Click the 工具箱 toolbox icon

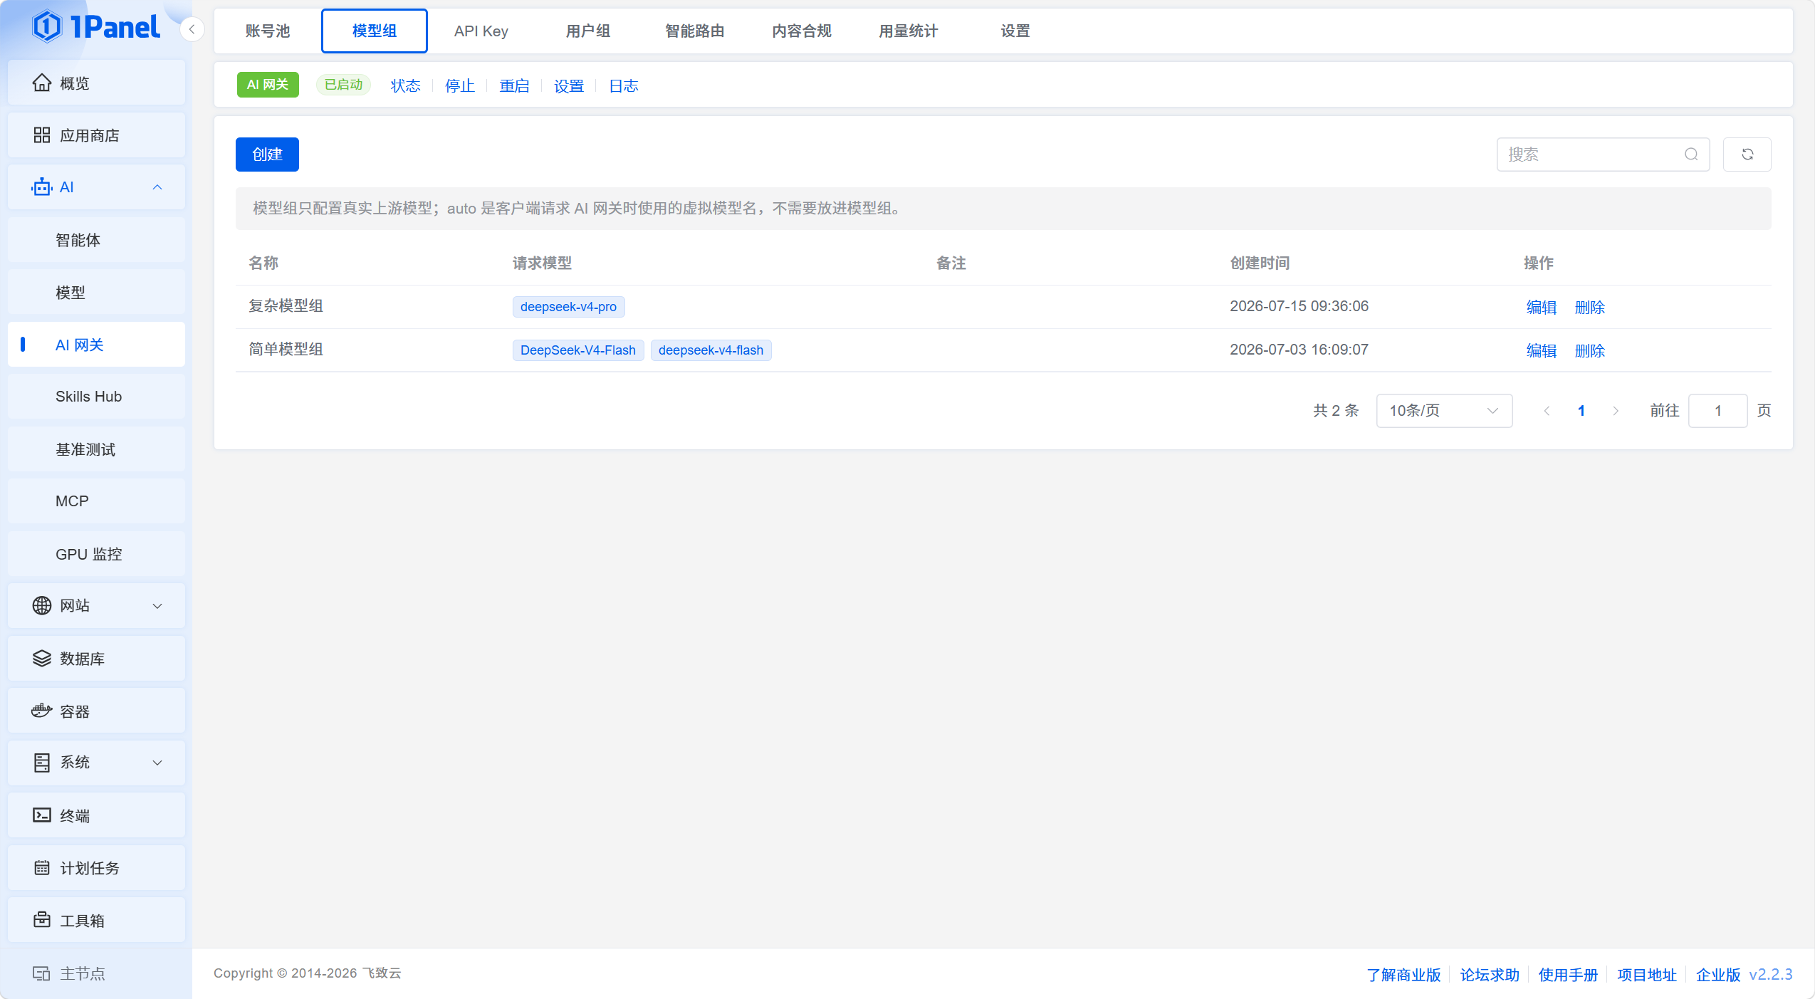click(x=42, y=920)
